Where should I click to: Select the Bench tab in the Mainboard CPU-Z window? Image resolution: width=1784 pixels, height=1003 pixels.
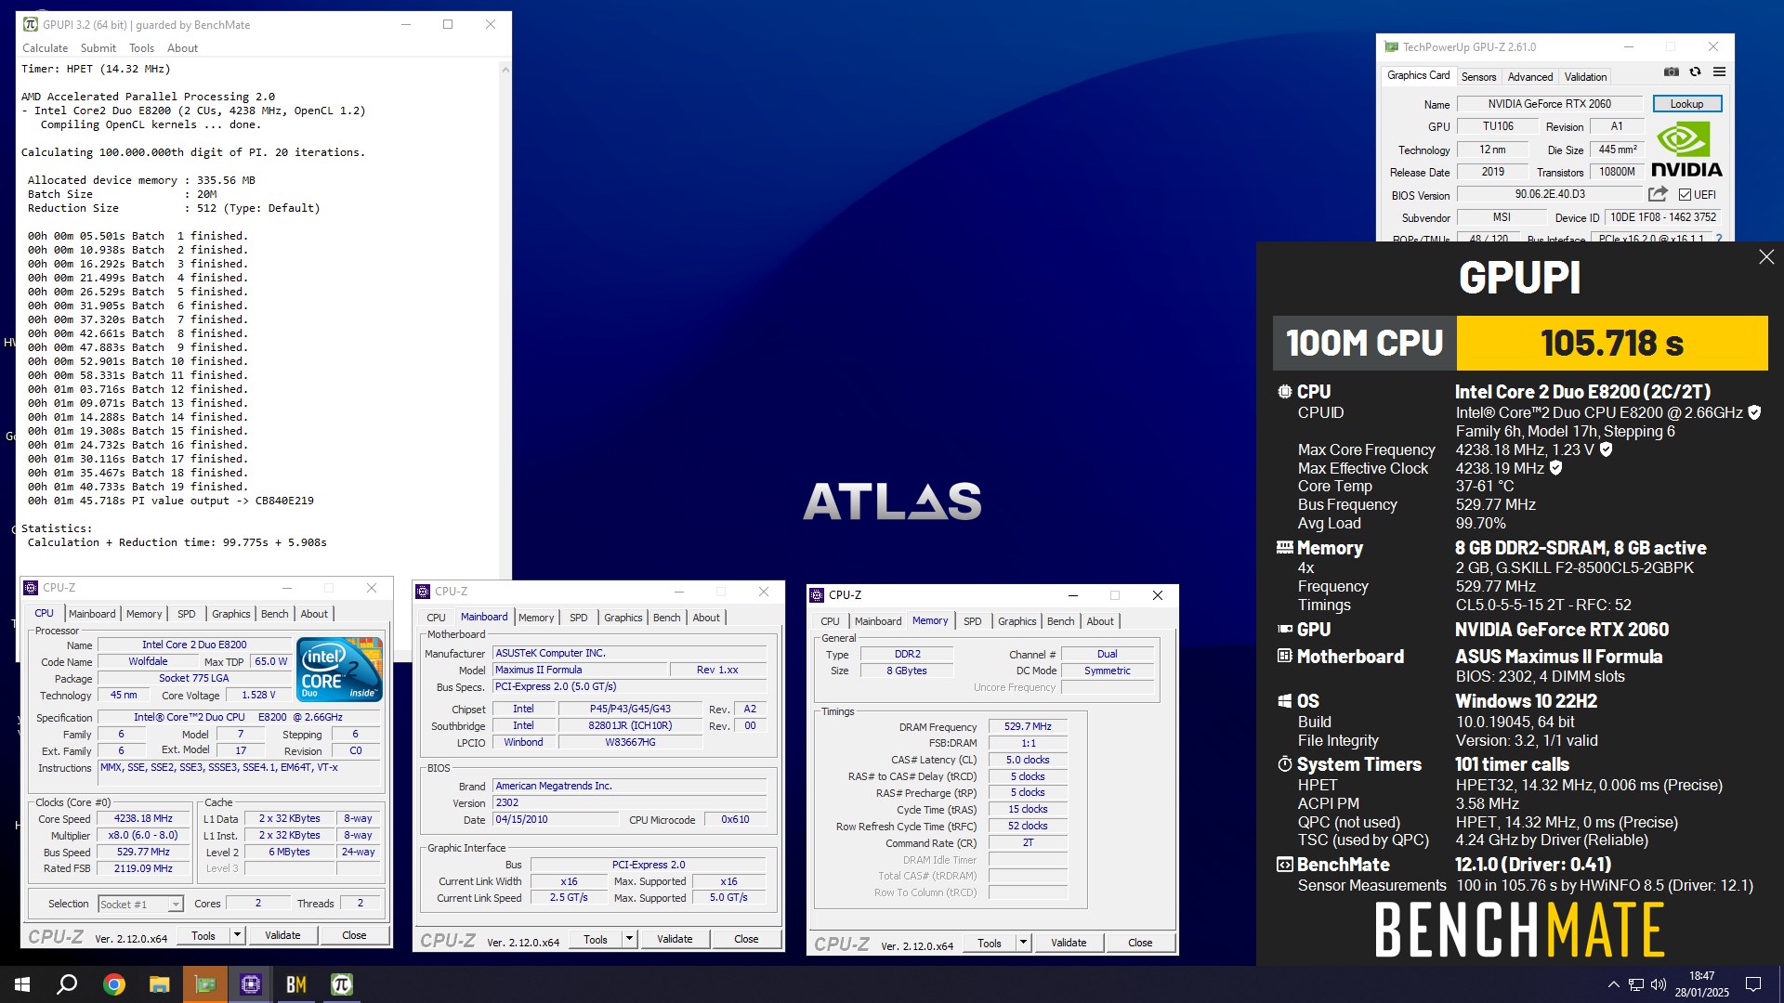666,618
